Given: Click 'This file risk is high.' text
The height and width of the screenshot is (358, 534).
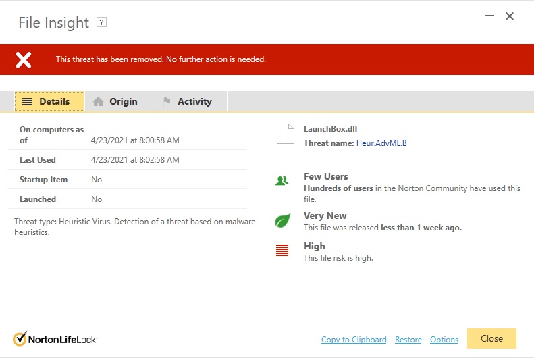Looking at the screenshot, I should click(x=338, y=258).
